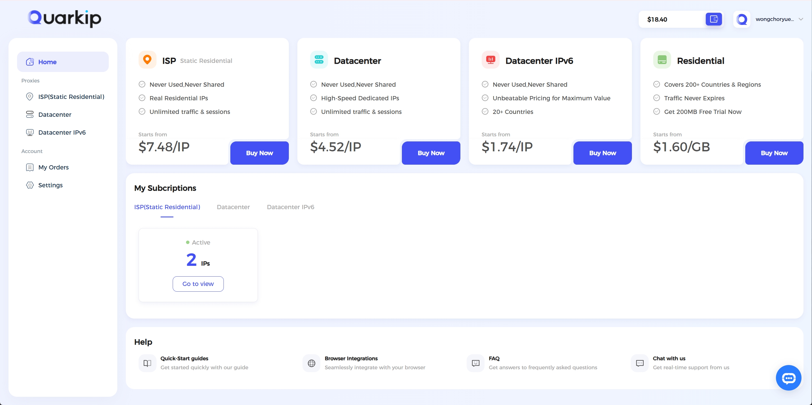
Task: Click the Datacenter teal server icon
Action: coord(319,60)
